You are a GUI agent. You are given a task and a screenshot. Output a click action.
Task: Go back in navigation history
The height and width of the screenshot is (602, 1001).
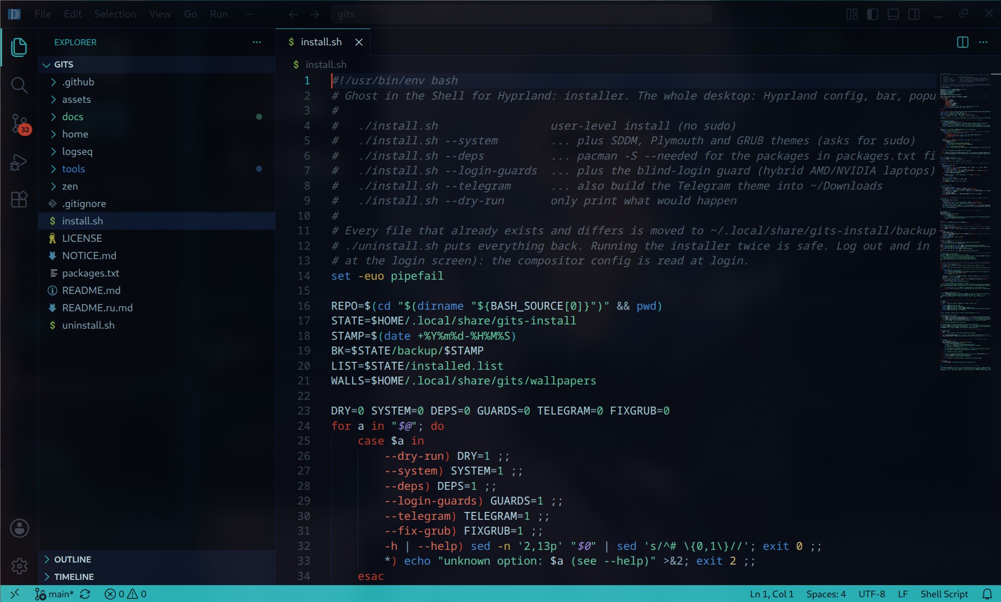(294, 14)
